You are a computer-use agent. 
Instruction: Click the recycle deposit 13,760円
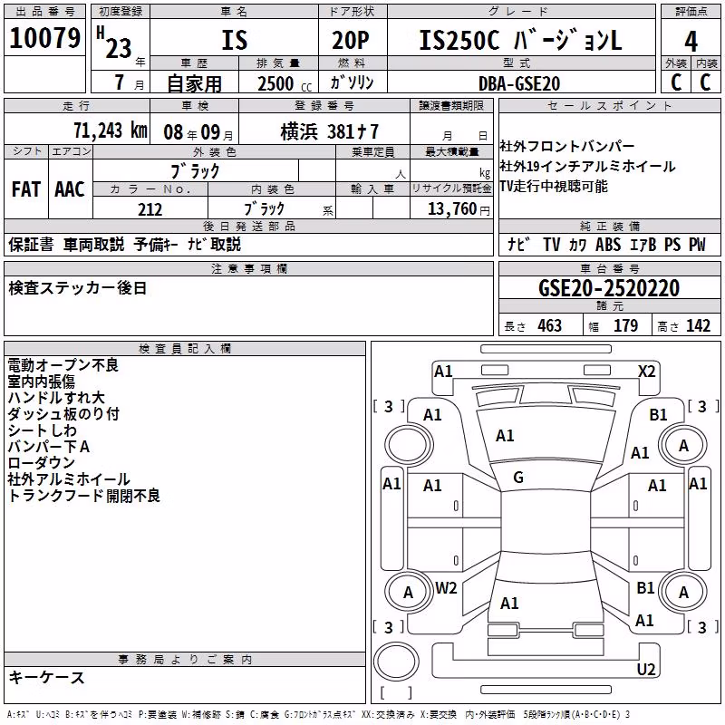(459, 209)
